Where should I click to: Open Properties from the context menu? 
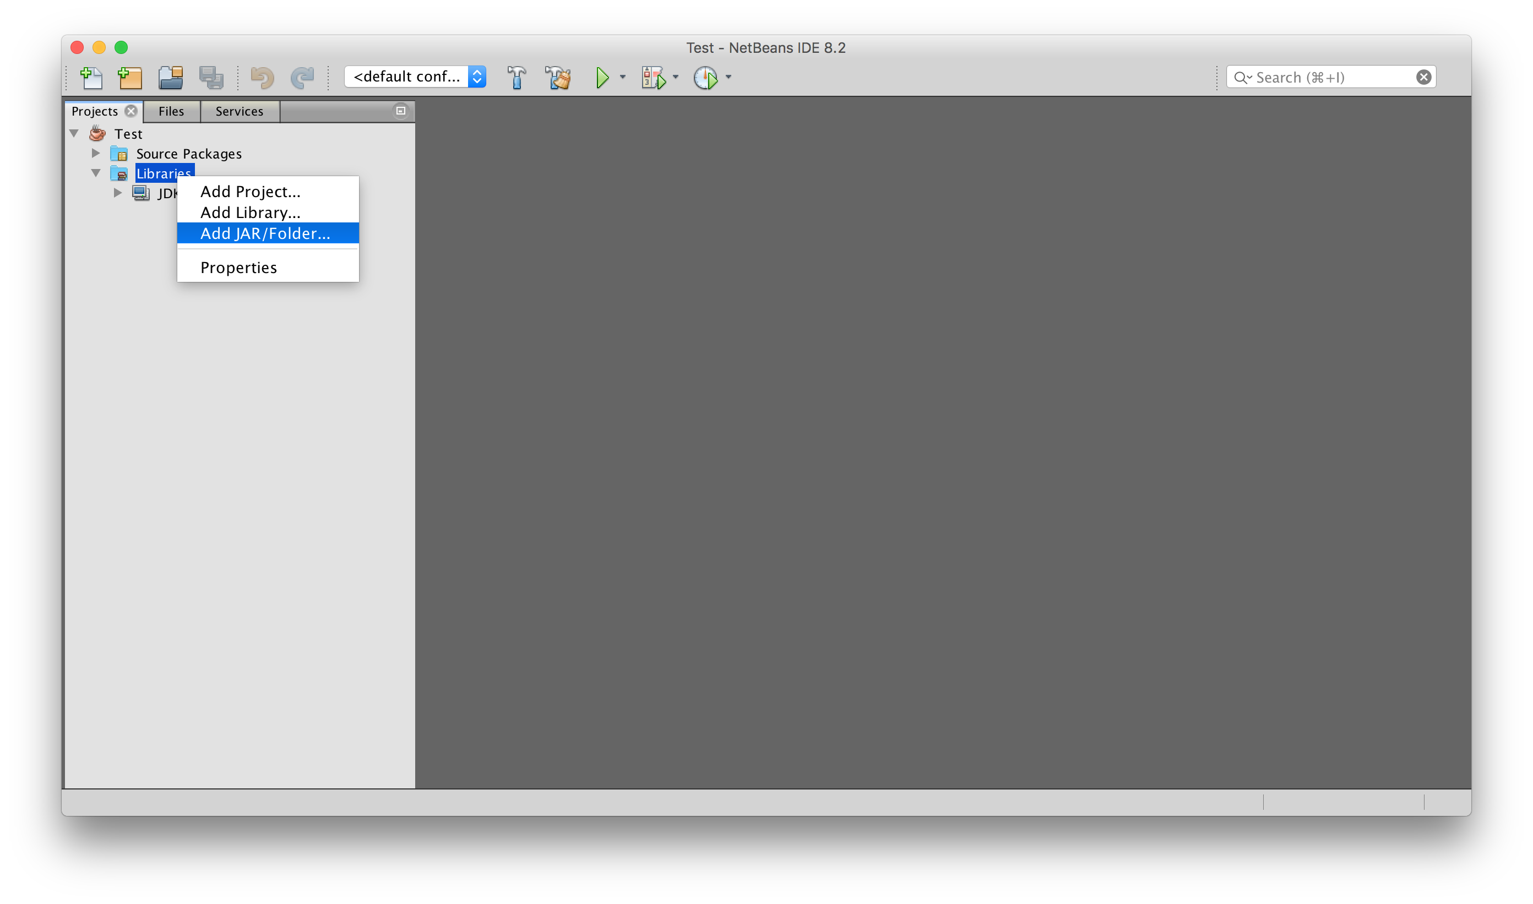tap(268, 268)
